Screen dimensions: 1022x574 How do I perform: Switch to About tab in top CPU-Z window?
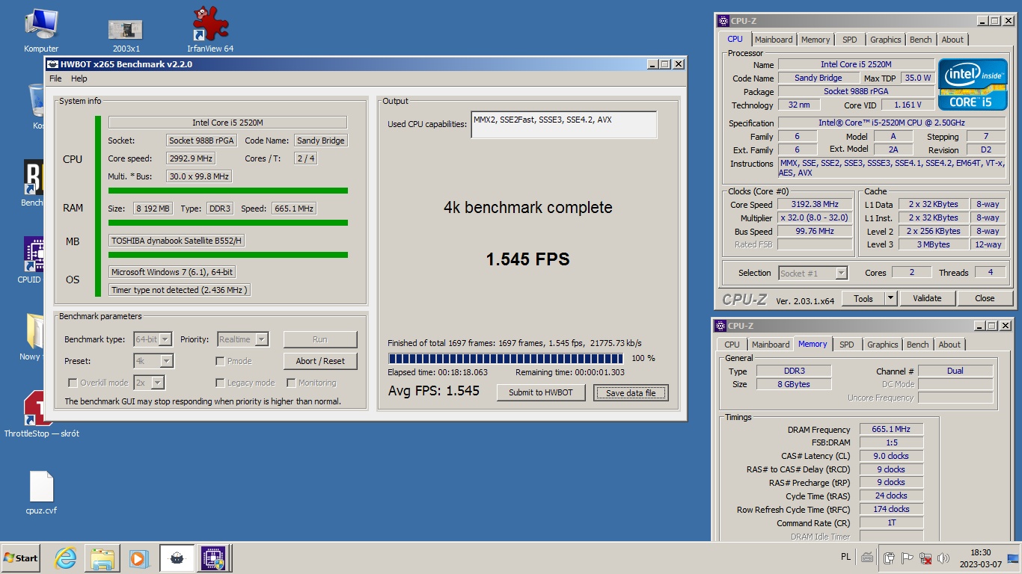coord(952,40)
